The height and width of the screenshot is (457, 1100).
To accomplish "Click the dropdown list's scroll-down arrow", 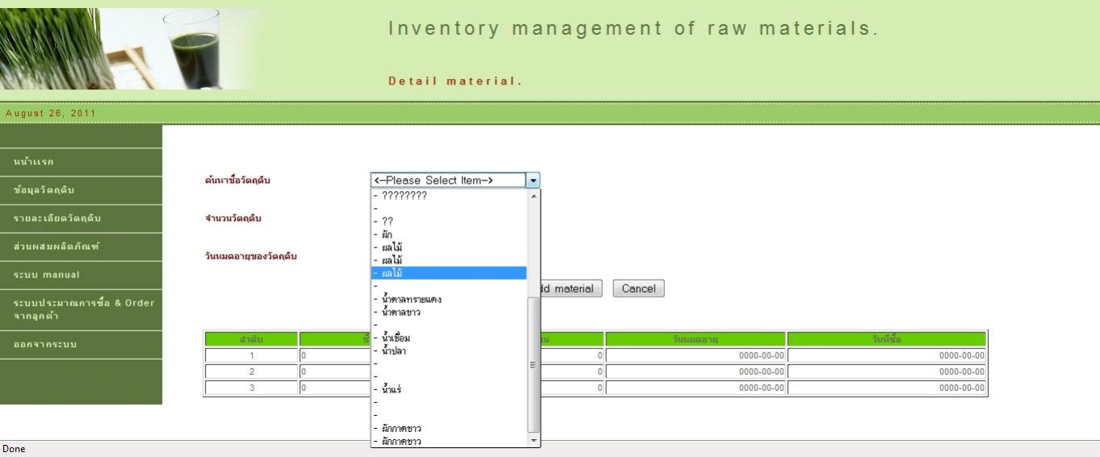I will point(533,441).
